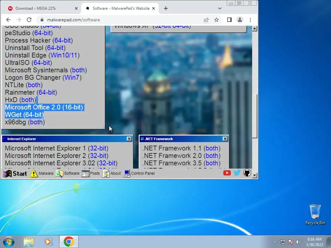
Task: Go back using browser back arrow
Action: [x=8, y=20]
